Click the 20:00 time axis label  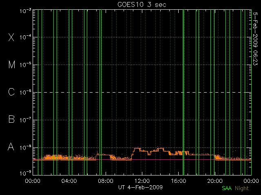215,180
